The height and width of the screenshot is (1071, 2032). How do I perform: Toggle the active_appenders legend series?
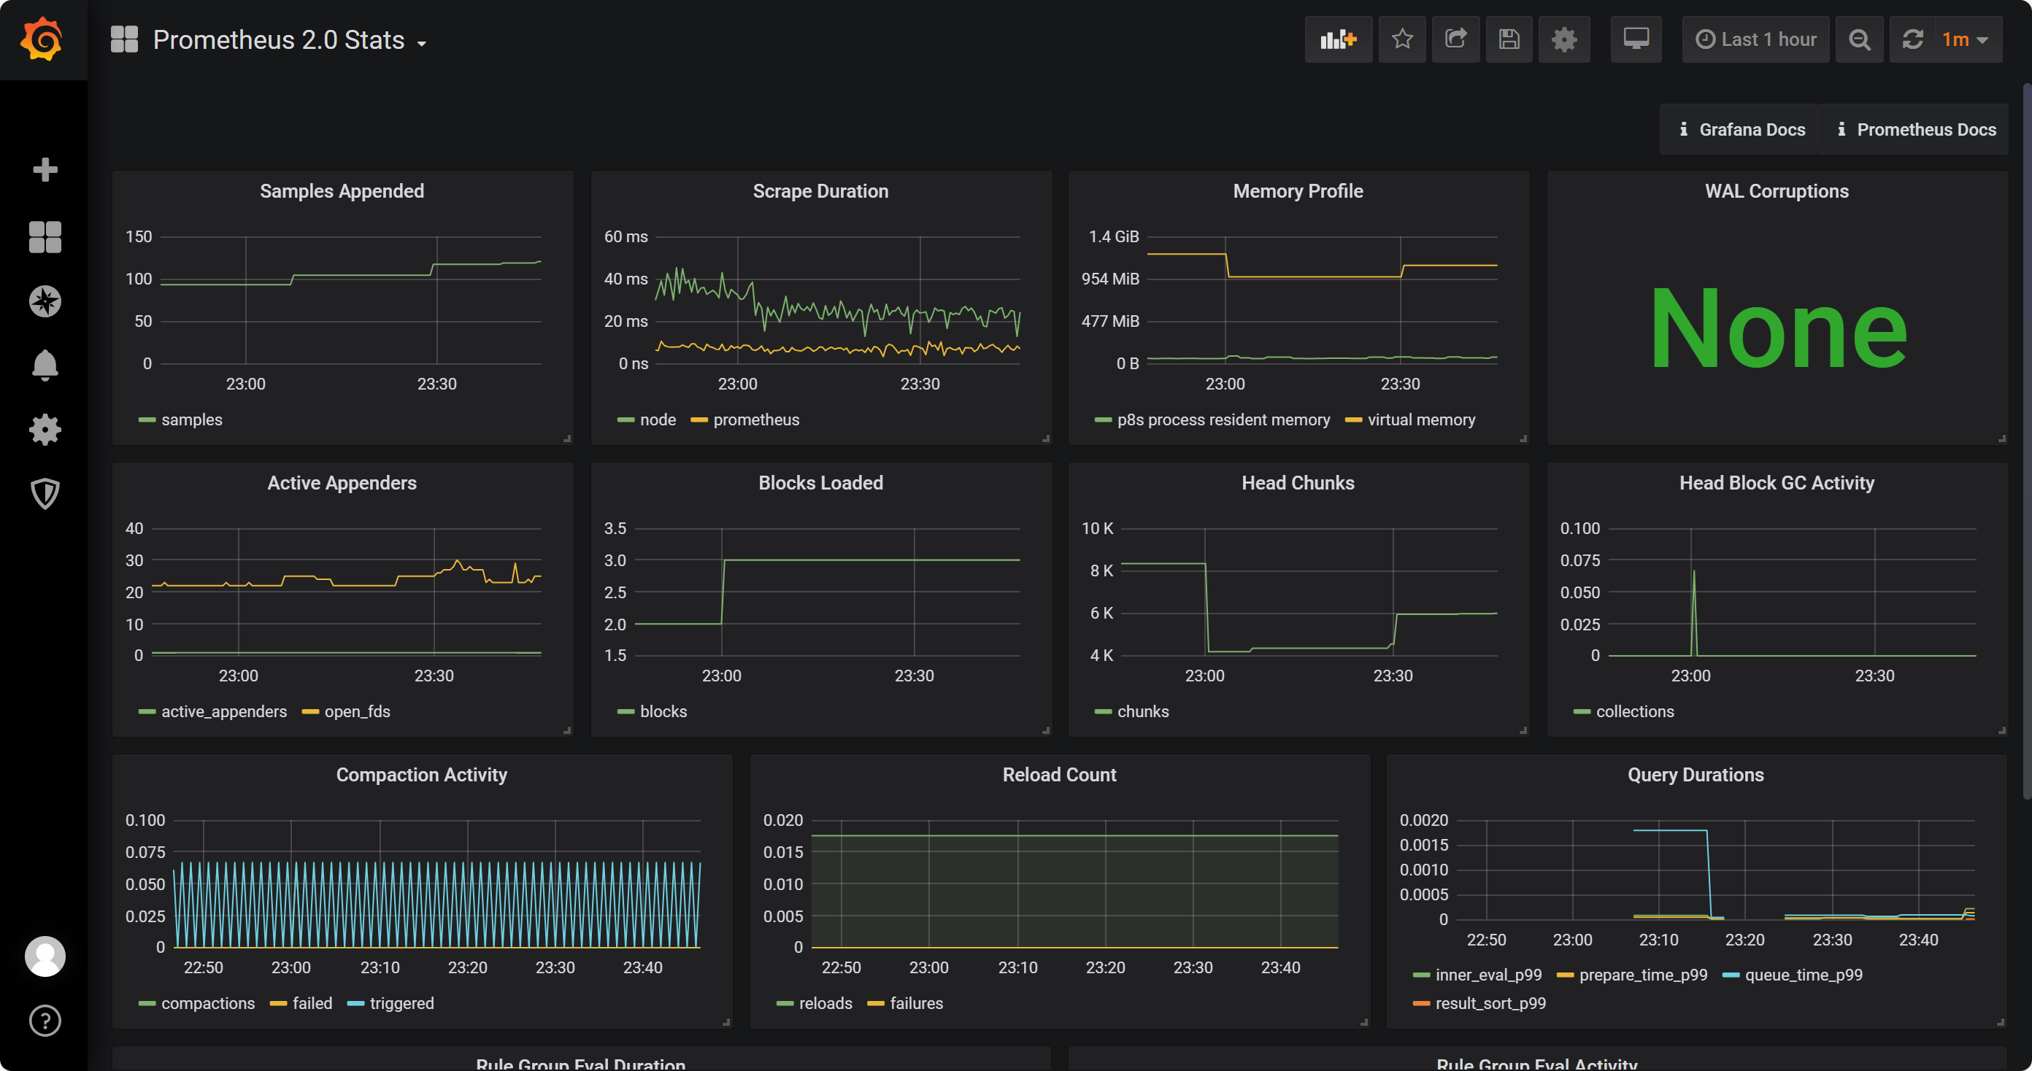click(x=224, y=712)
